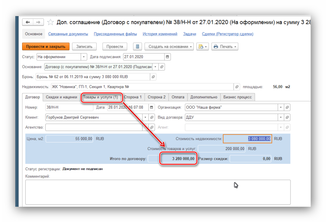Open calendar picker next to the Дата field
326x222 pixels.
(x=151, y=107)
